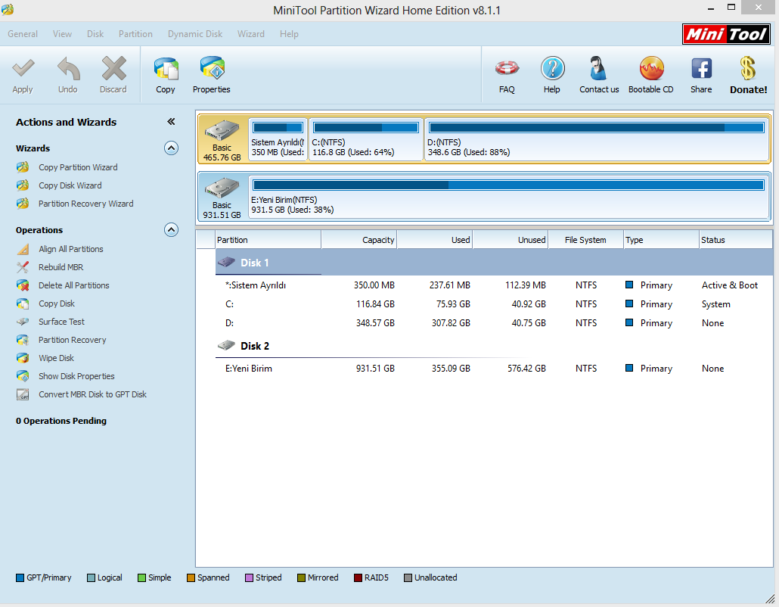Viewport: 779px width, 607px height.
Task: Click the Help question mark icon
Action: tap(552, 70)
